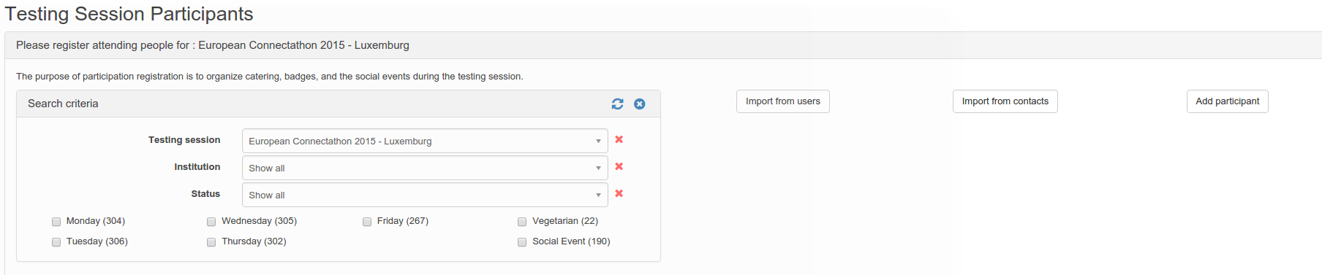The width and height of the screenshot is (1322, 275).
Task: Open the Status dropdown
Action: pyautogui.click(x=425, y=195)
